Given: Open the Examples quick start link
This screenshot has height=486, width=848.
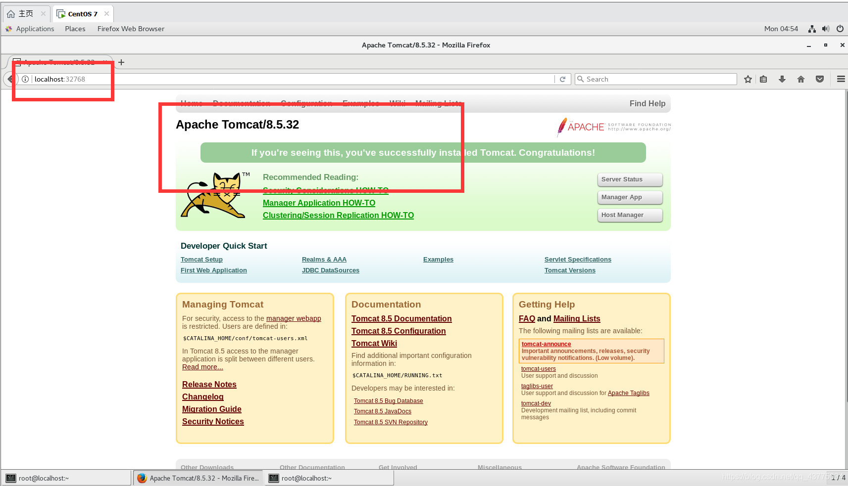Looking at the screenshot, I should point(438,260).
